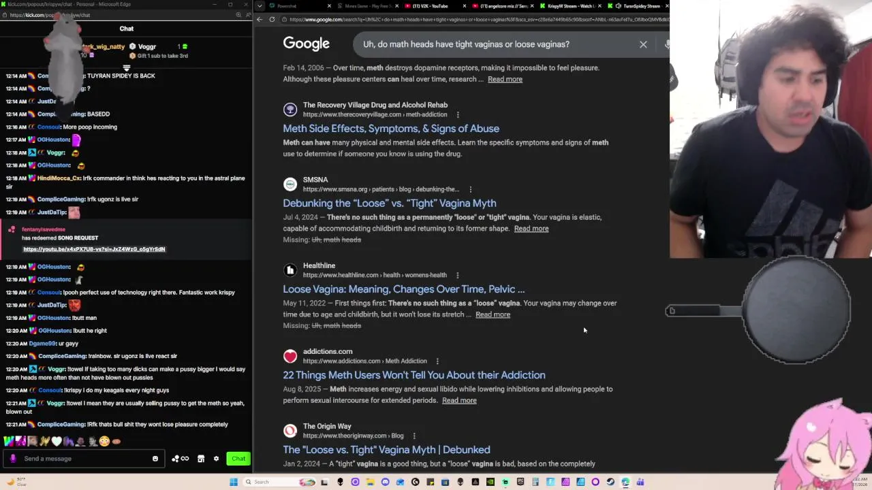Open Microsoft Teams from the taskbar
This screenshot has width=872, height=490.
(x=640, y=482)
